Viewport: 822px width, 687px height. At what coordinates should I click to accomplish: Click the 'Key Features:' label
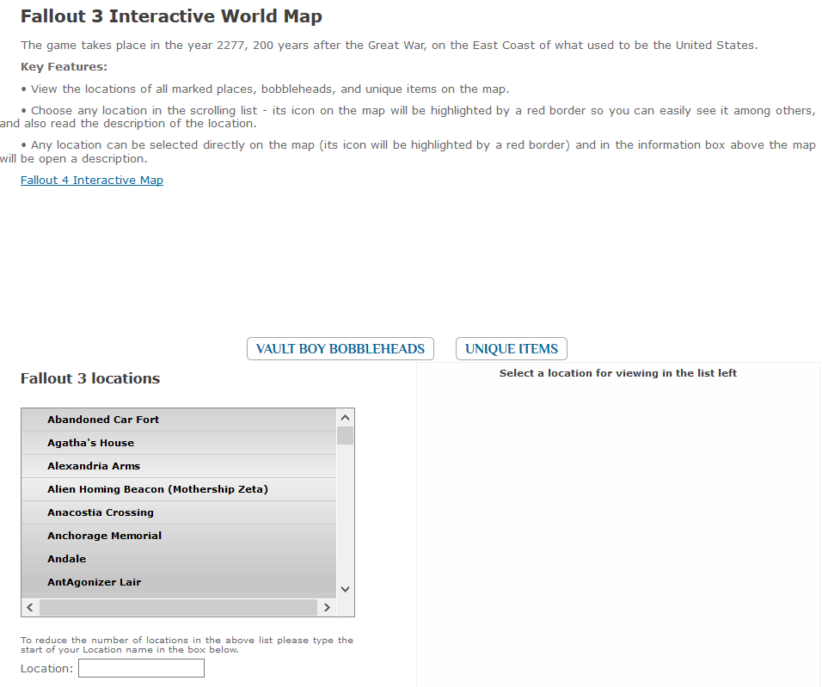pos(64,66)
